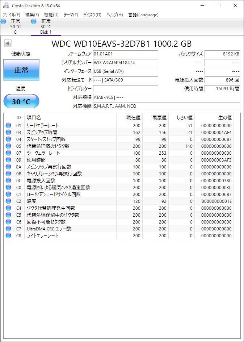The width and height of the screenshot is (244, 342).
Task: Switch to the C: disk tab
Action: coord(15,26)
